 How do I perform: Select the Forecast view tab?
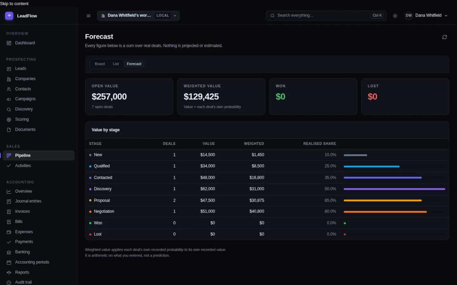(x=134, y=64)
